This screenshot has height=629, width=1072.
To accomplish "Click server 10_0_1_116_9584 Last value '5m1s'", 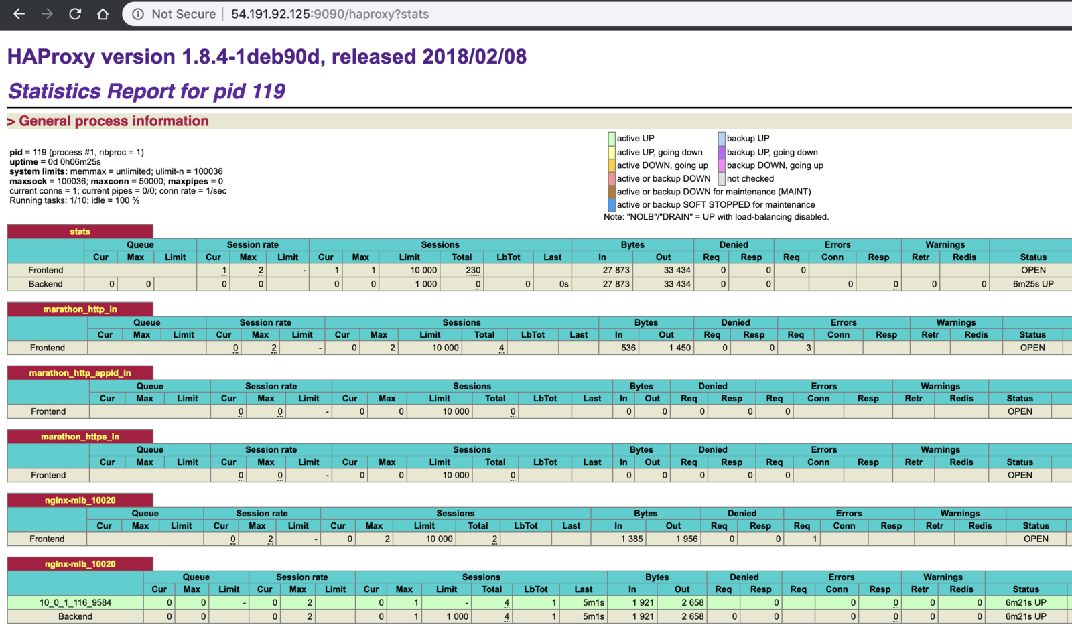I will coord(594,602).
